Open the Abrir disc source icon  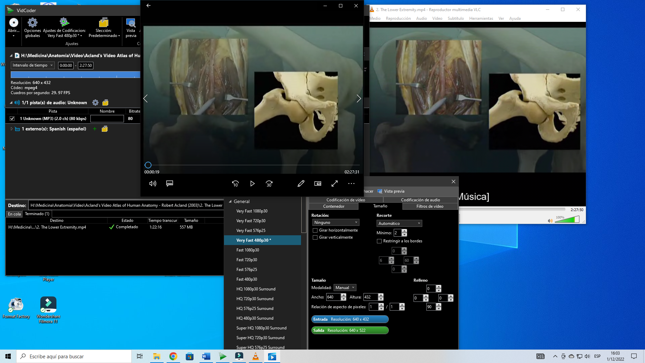point(13,23)
